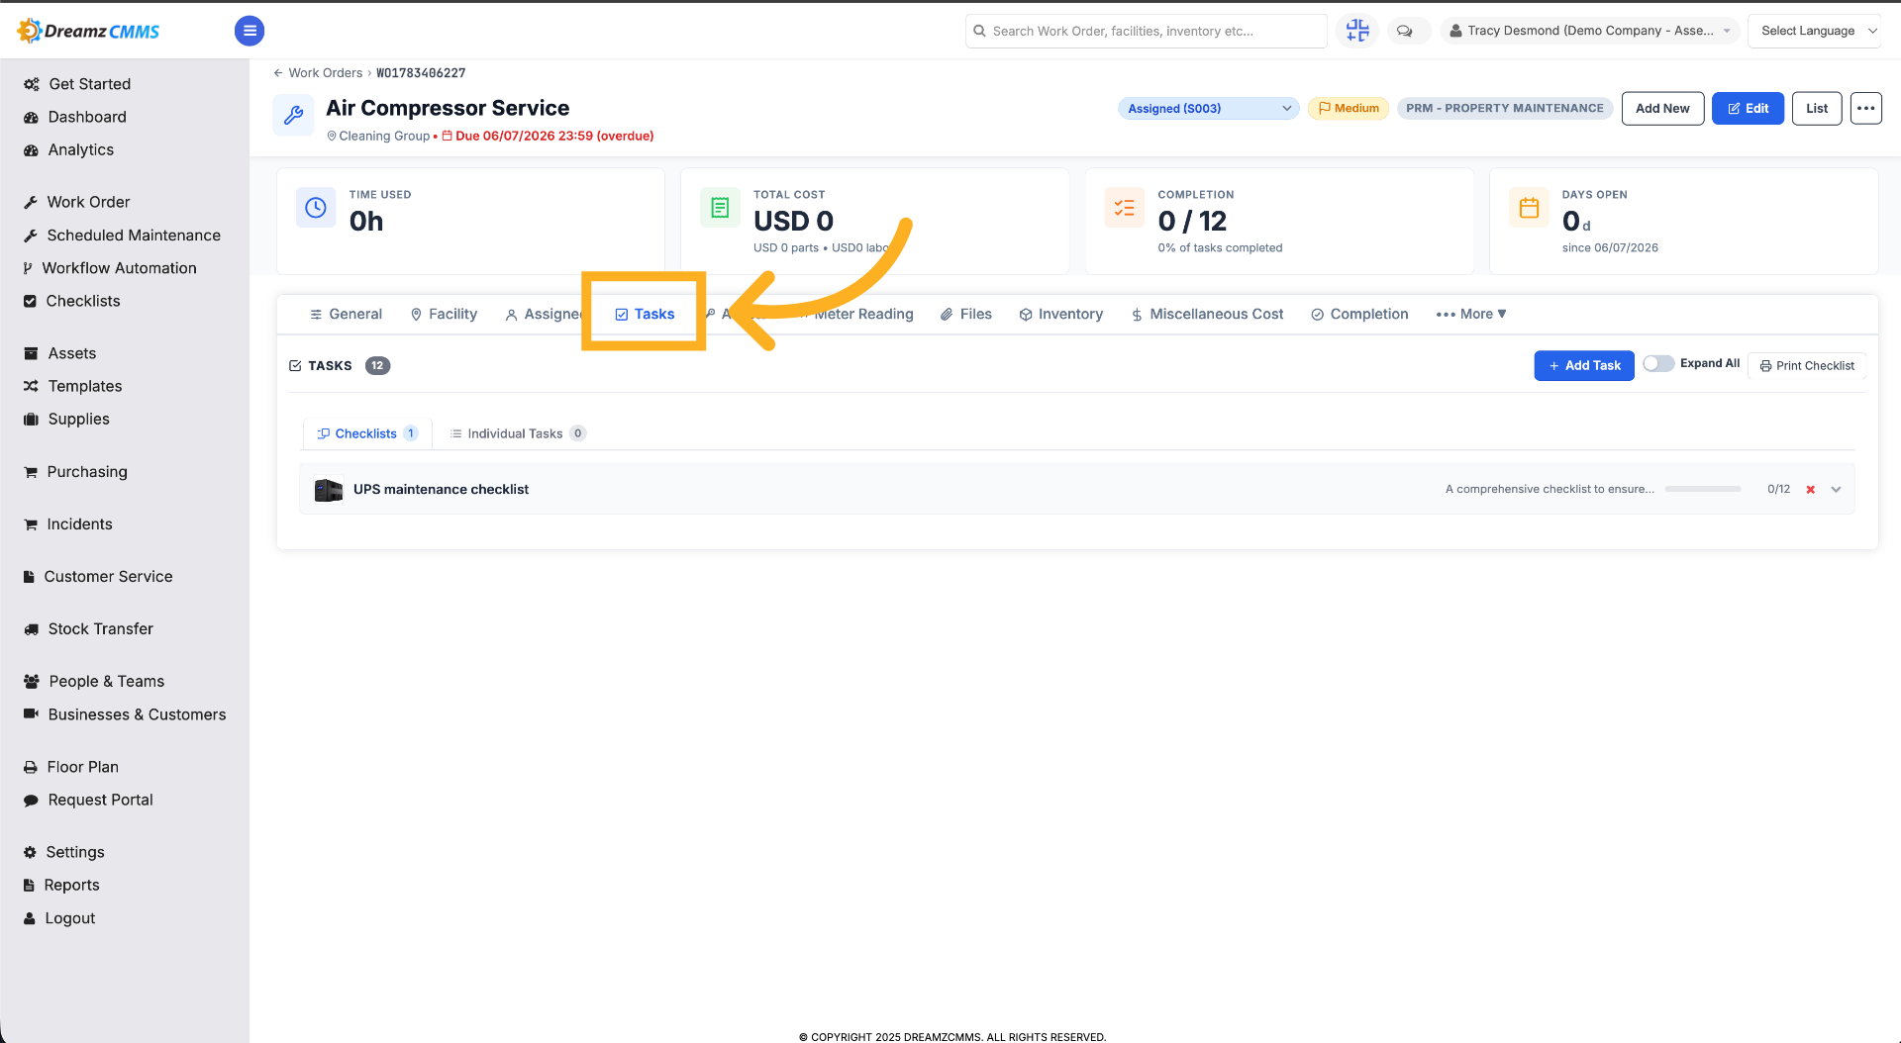Click the Print Checklist button
Image resolution: width=1901 pixels, height=1043 pixels.
click(1807, 365)
